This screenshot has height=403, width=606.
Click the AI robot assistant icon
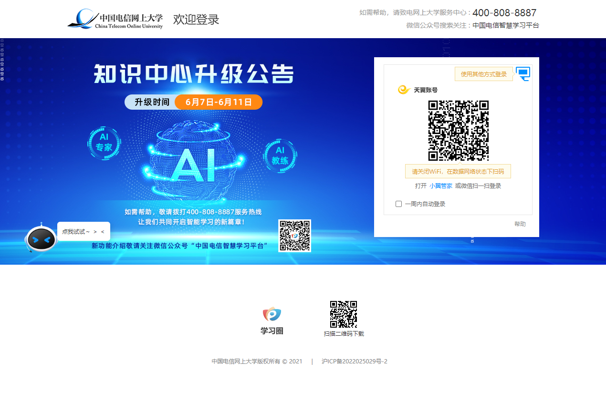pos(41,238)
